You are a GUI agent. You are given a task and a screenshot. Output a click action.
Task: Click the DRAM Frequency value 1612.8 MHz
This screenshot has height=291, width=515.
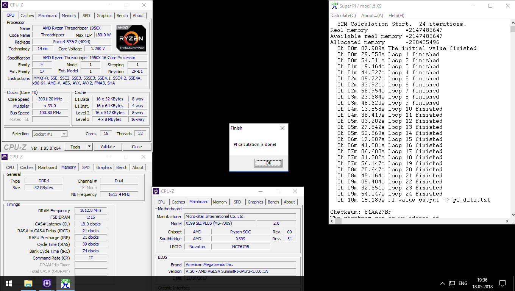91,210
